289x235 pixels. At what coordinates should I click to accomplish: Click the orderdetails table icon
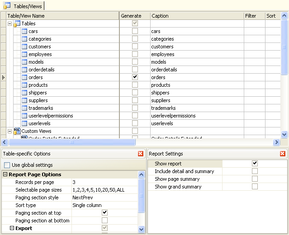pyautogui.click(x=24, y=70)
